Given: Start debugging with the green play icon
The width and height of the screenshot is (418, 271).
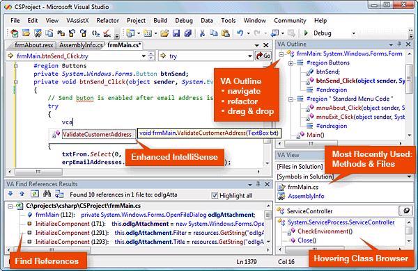Looking at the screenshot, I should click(x=306, y=33).
